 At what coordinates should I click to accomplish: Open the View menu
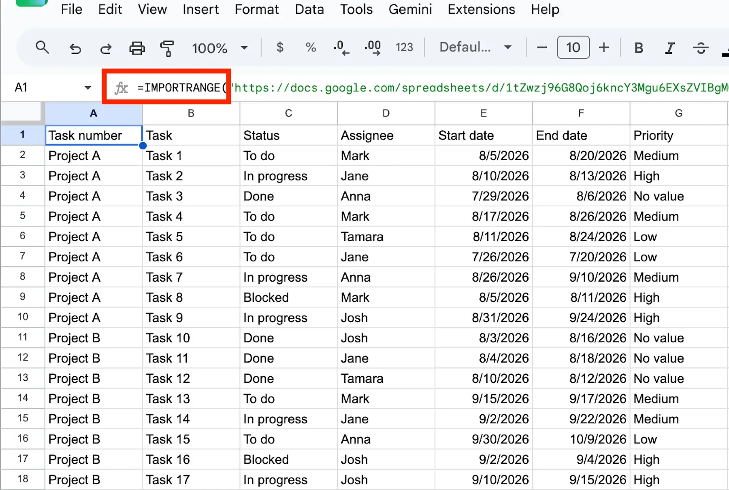(152, 9)
